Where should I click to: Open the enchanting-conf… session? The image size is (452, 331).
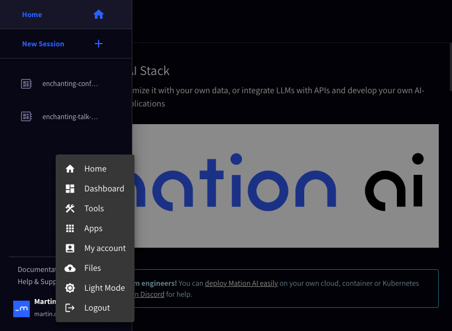pyautogui.click(x=66, y=84)
